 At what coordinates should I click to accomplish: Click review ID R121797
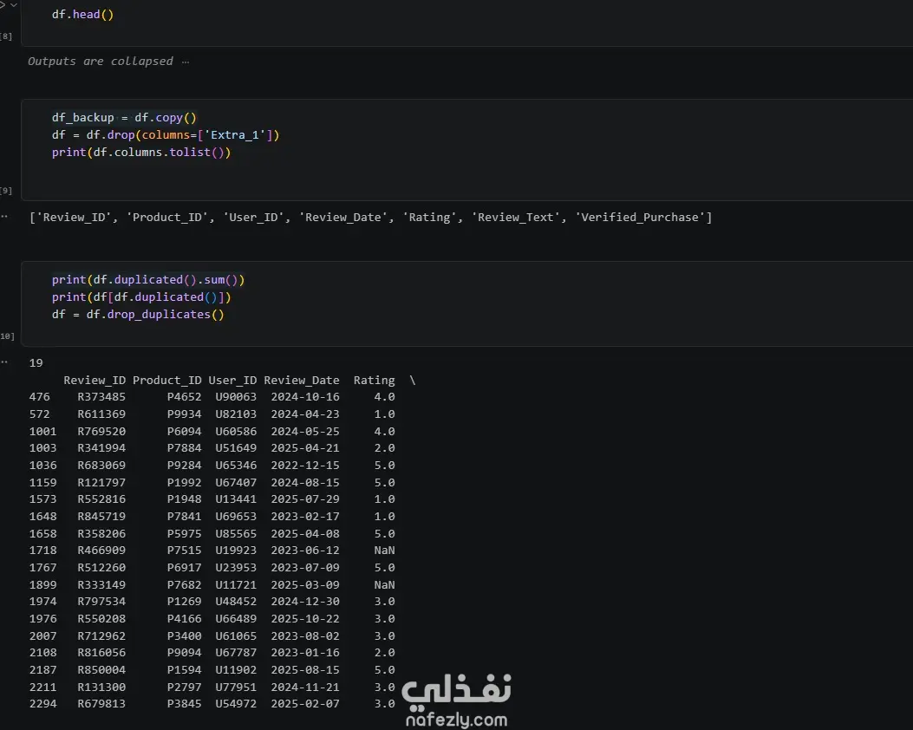click(x=101, y=483)
